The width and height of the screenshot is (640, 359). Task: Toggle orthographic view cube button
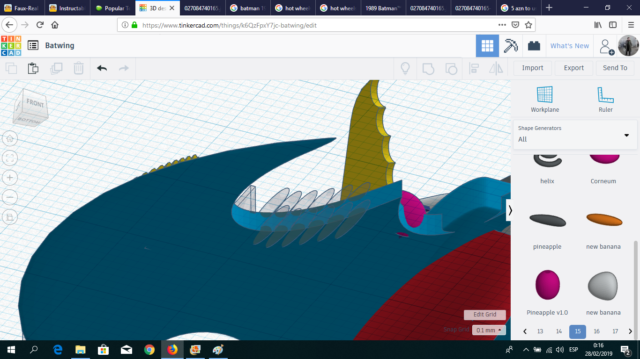click(10, 217)
